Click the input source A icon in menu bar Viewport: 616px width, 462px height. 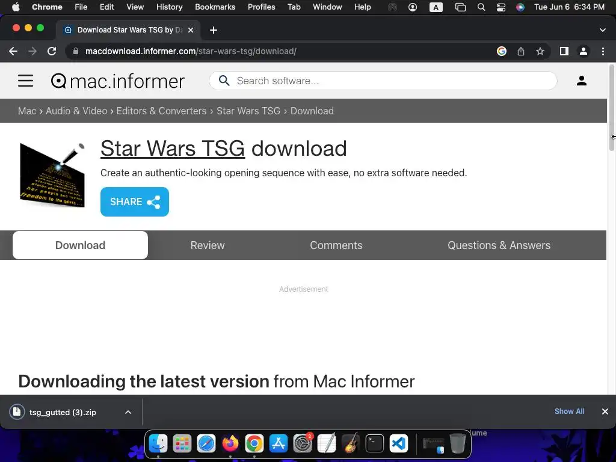[x=436, y=7]
